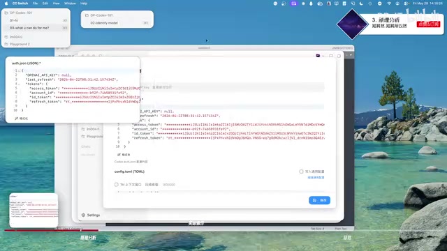Click folder icon beside DP-Codex-101 in right popup
This screenshot has width=447, height=251.
[x=87, y=15]
